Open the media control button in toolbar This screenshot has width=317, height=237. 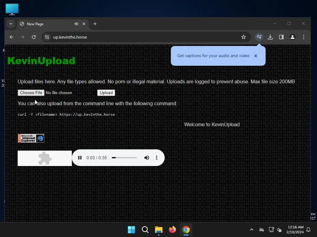click(259, 37)
